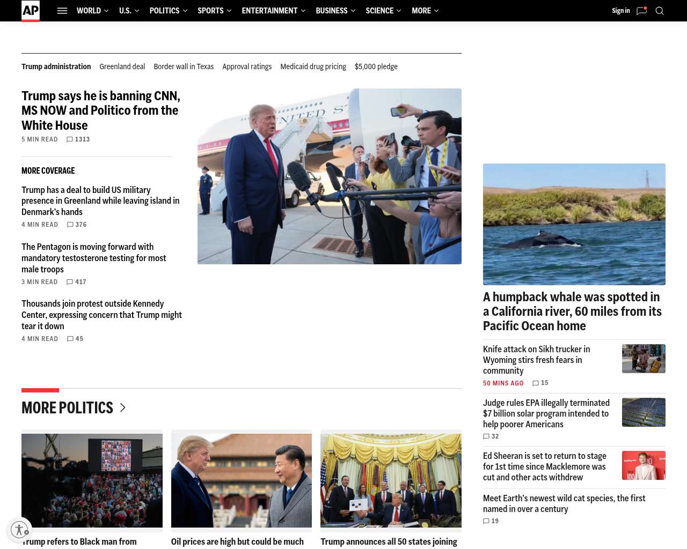
Task: Open the hamburger menu icon
Action: tap(62, 11)
